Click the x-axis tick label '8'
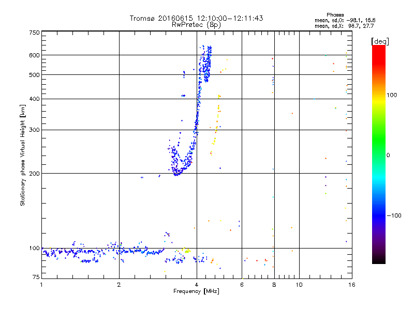This screenshot has width=414, height=310. [x=274, y=285]
